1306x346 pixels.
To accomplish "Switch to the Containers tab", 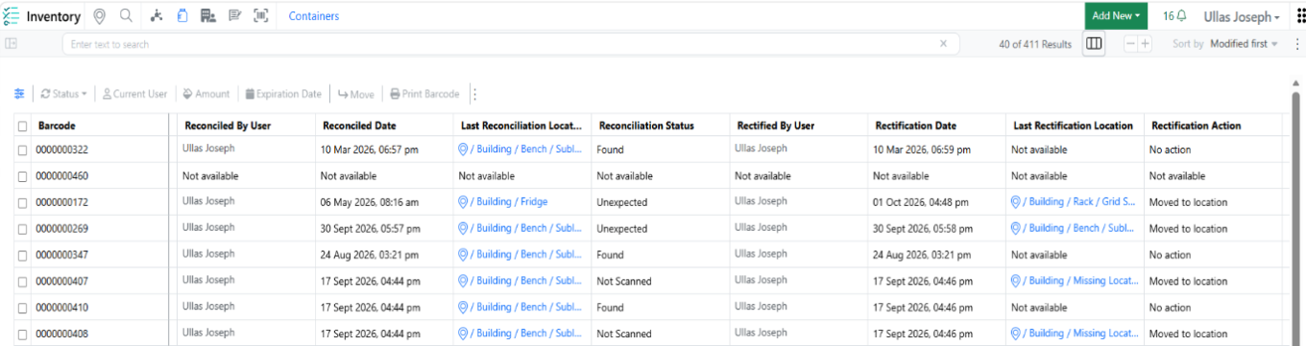I will (313, 16).
